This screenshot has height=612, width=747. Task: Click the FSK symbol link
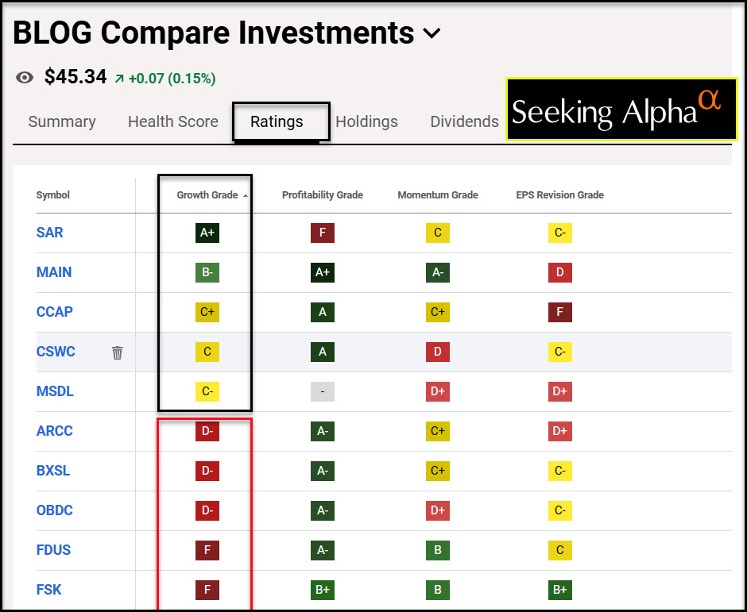(x=49, y=590)
